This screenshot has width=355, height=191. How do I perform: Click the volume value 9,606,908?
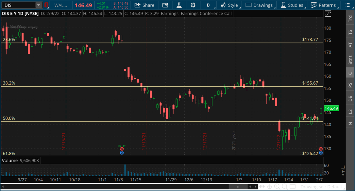point(29,161)
